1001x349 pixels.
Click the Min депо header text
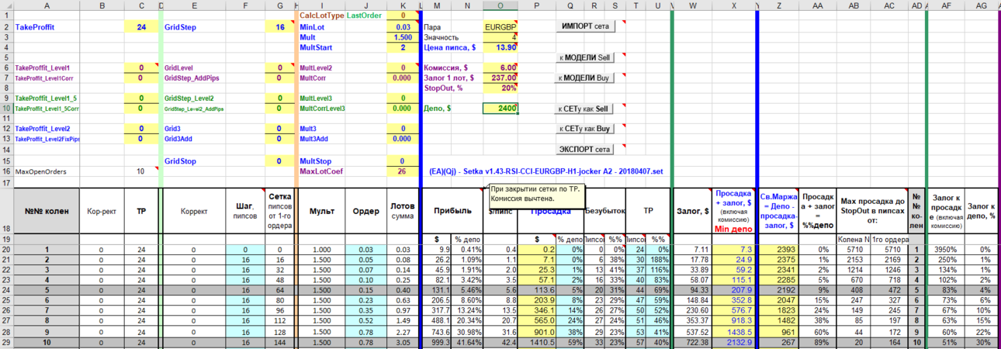tap(733, 230)
